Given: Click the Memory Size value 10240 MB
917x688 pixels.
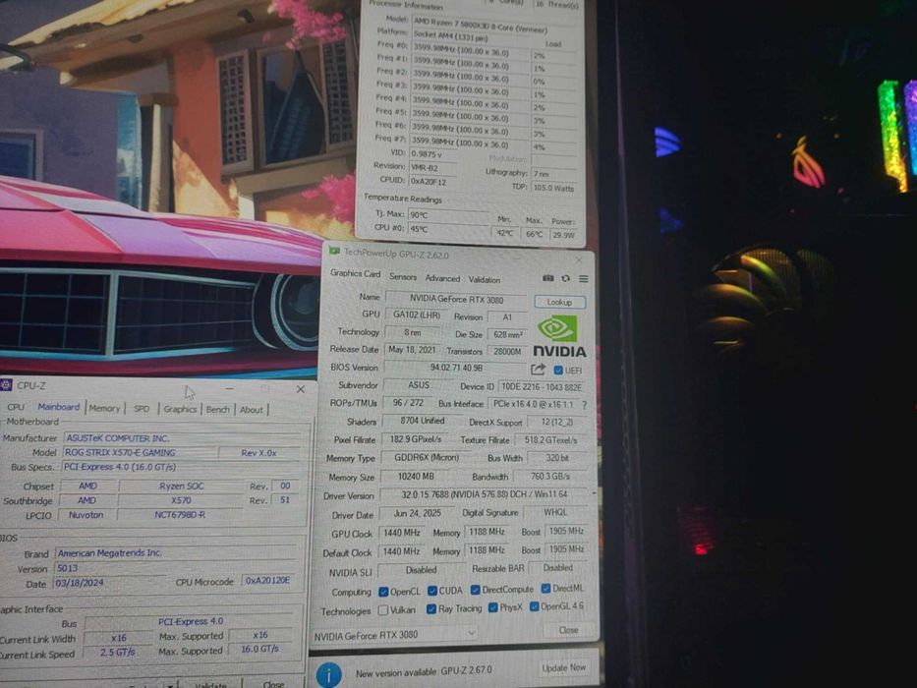Looking at the screenshot, I should click(416, 477).
